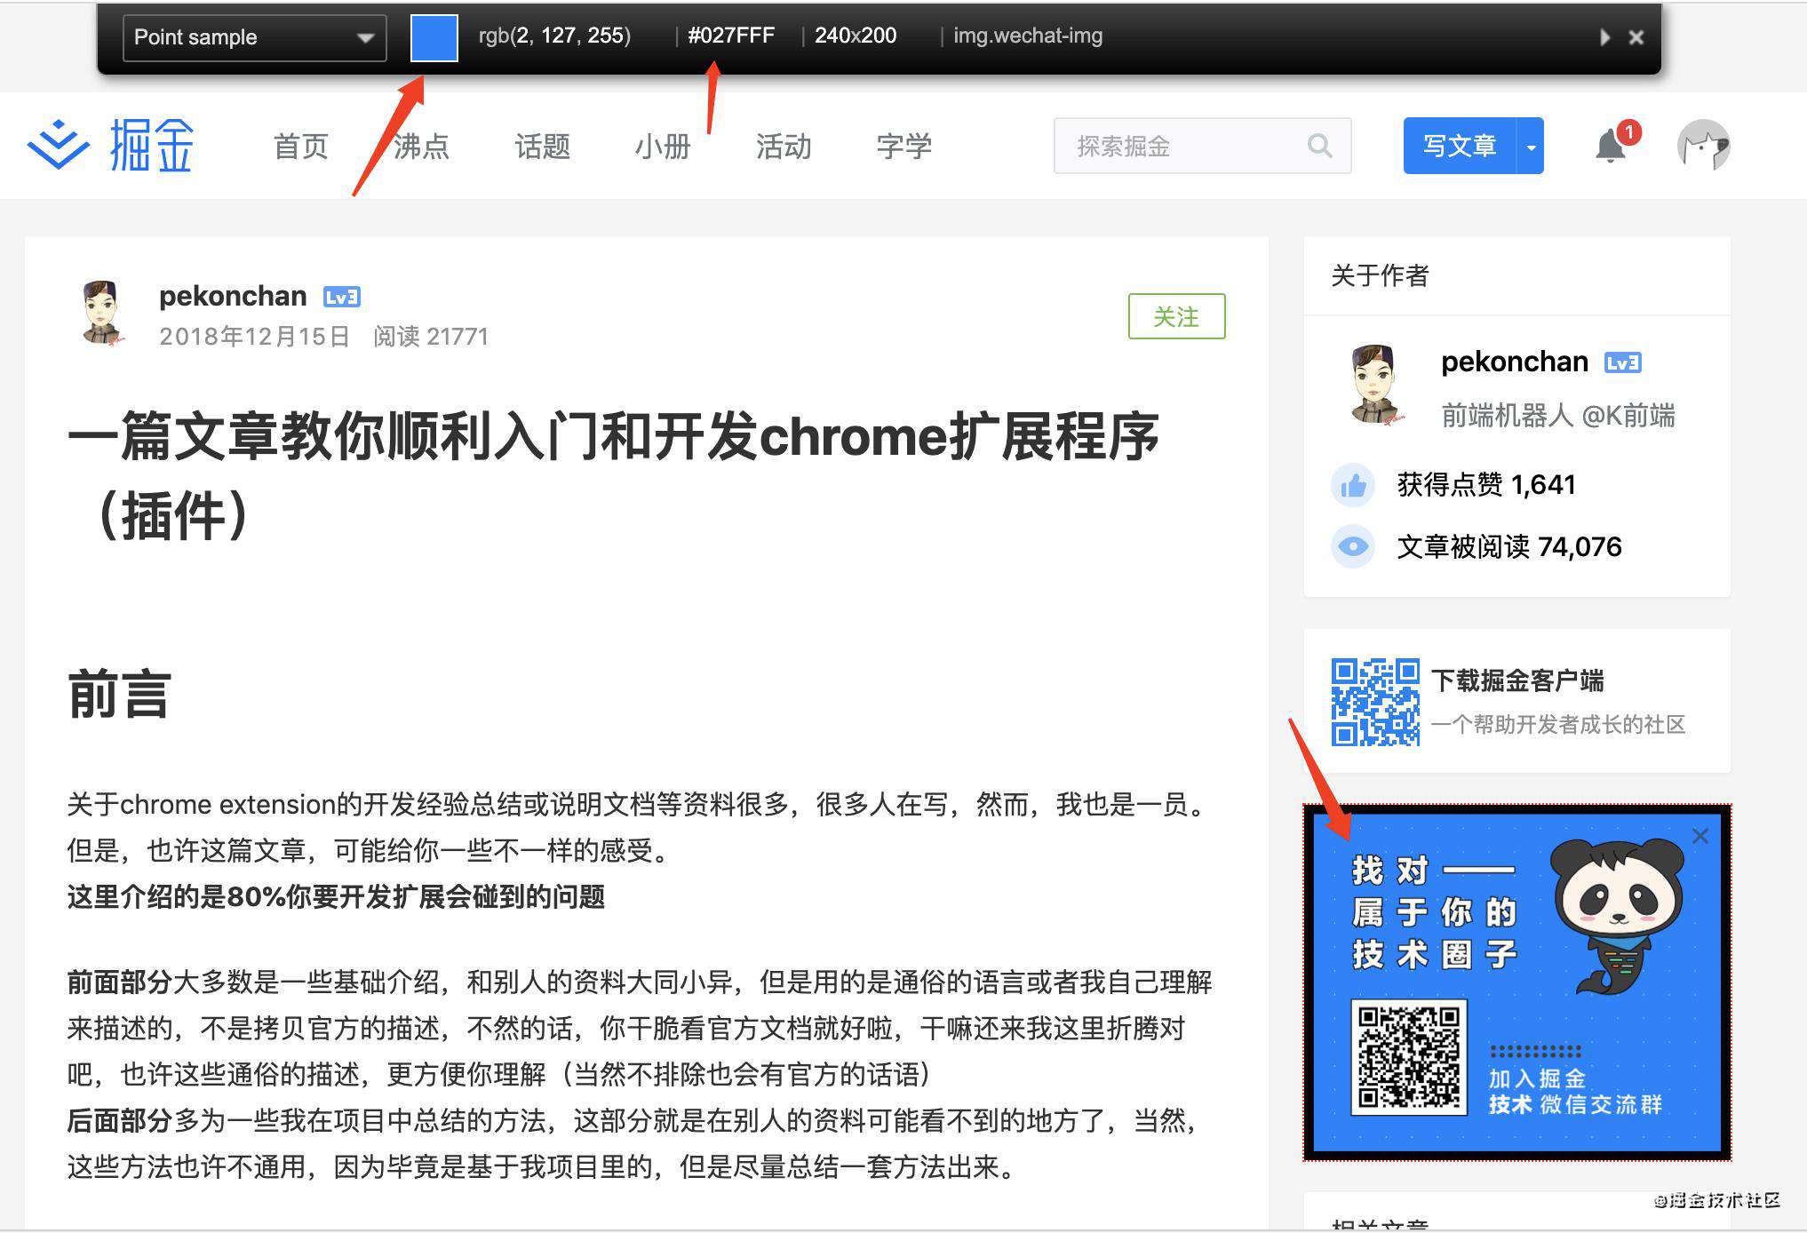The height and width of the screenshot is (1233, 1807).
Task: Click the search magnifier icon
Action: click(x=1320, y=146)
